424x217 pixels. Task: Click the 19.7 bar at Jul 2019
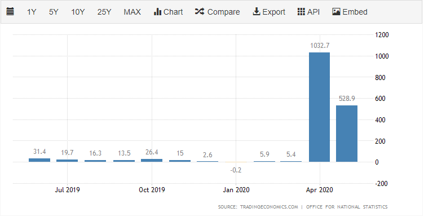click(x=67, y=161)
